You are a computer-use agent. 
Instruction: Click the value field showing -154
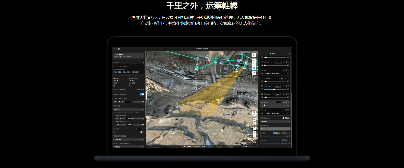(x=283, y=78)
